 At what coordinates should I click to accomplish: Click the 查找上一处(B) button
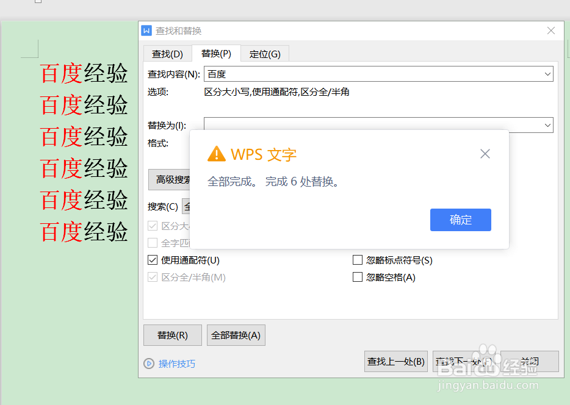point(396,362)
